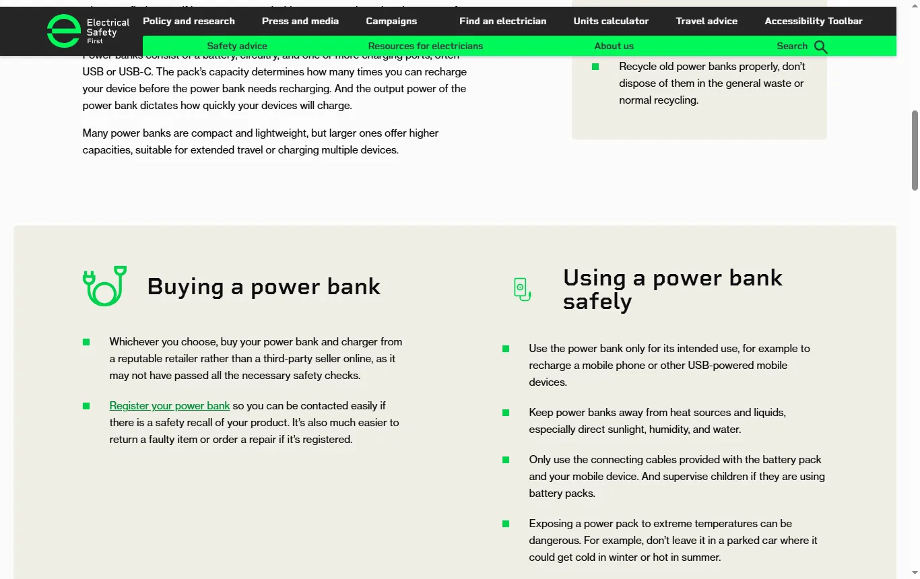920x579 pixels.
Task: Follow the Register your power bank link
Action: (170, 405)
